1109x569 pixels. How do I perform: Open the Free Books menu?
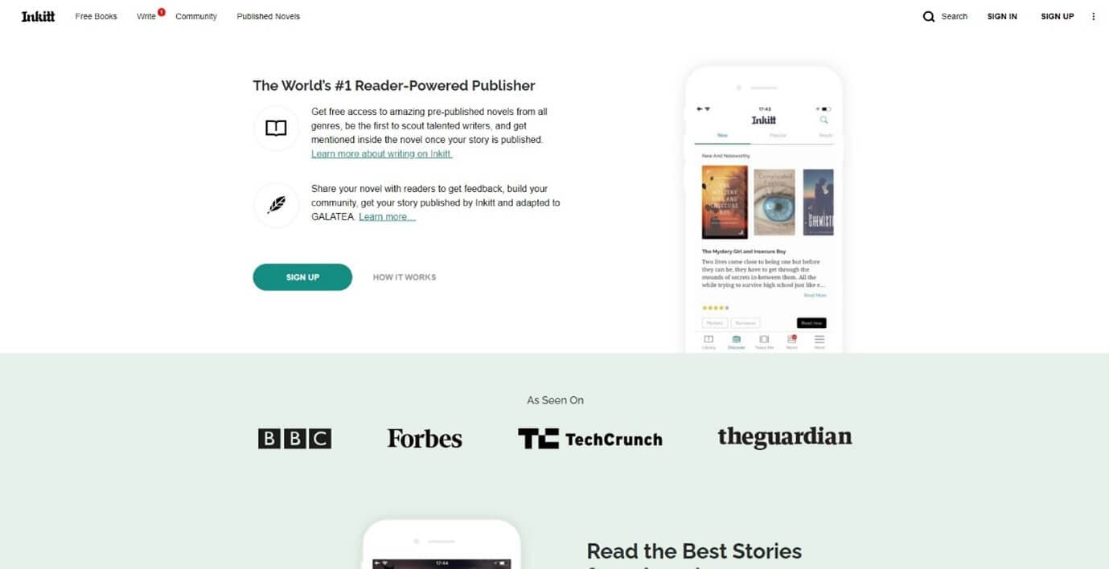point(97,16)
